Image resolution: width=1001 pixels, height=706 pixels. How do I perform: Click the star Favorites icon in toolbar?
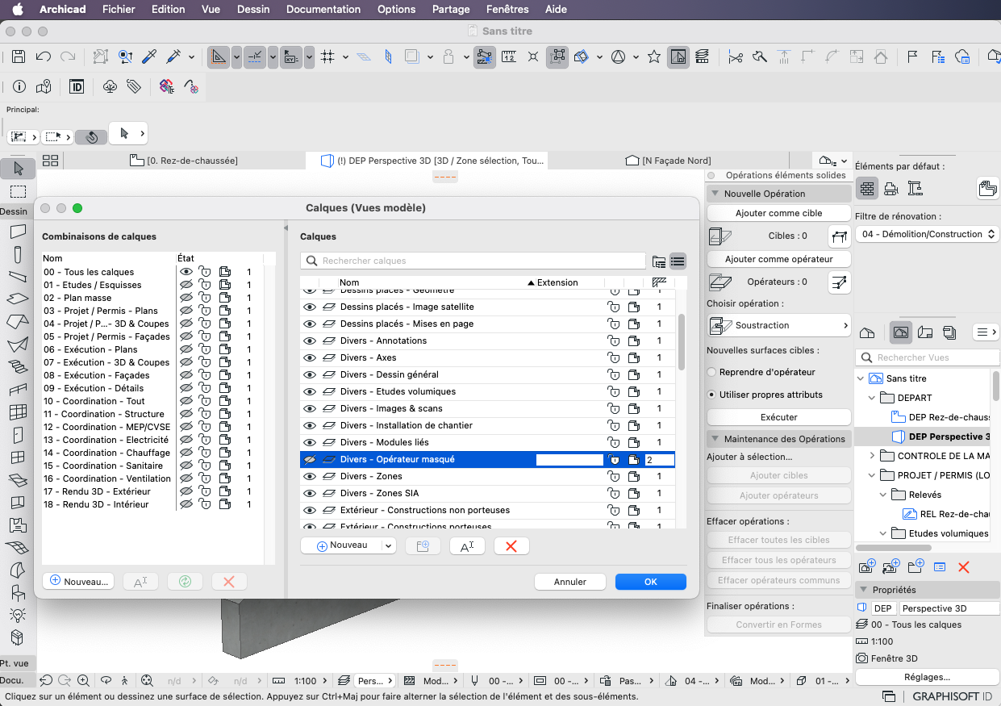(654, 57)
